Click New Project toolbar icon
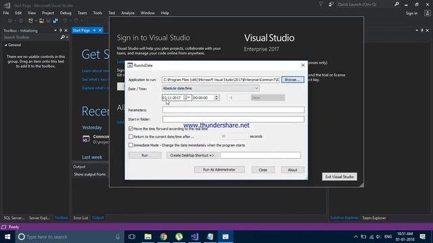The height and width of the screenshot is (243, 433). point(30,21)
